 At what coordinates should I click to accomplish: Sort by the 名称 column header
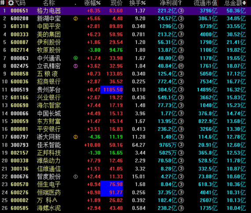(49, 3)
